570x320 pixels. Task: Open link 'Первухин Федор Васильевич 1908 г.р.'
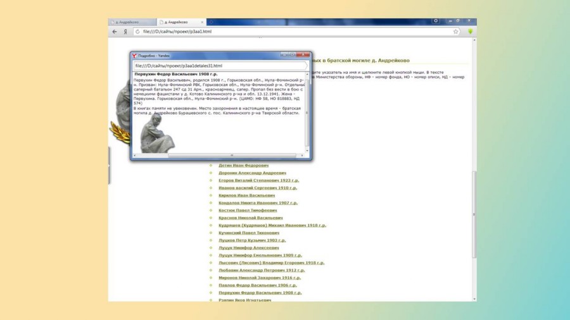pos(260,293)
